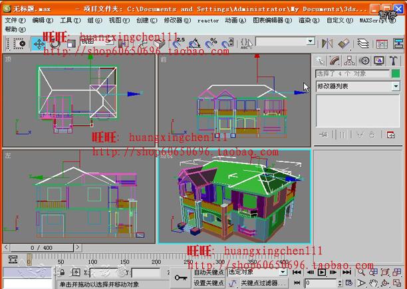Open the Layer Manager icon
Screen dimensions: 407x289
pyautogui.click(x=363, y=44)
